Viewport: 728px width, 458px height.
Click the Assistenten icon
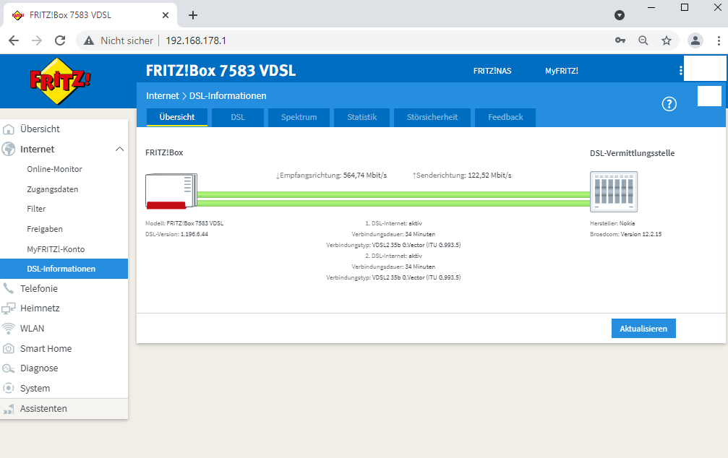[x=9, y=409]
